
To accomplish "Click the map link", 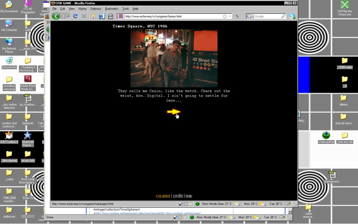I will click(189, 195).
